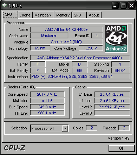Switch to the Cache tab
Image resolution: width=137 pixels, height=155 pixels.
[25, 15]
